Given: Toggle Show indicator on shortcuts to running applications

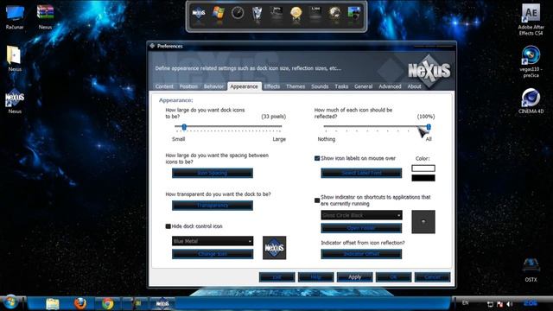Looking at the screenshot, I should 317,200.
